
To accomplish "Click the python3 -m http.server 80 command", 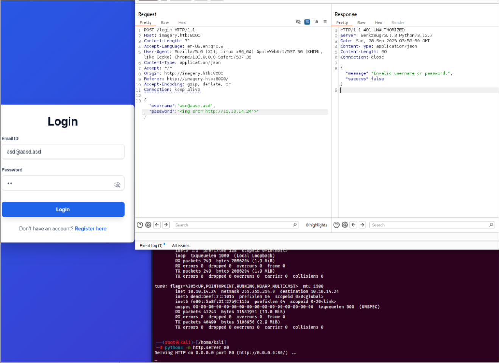I will 197,347.
